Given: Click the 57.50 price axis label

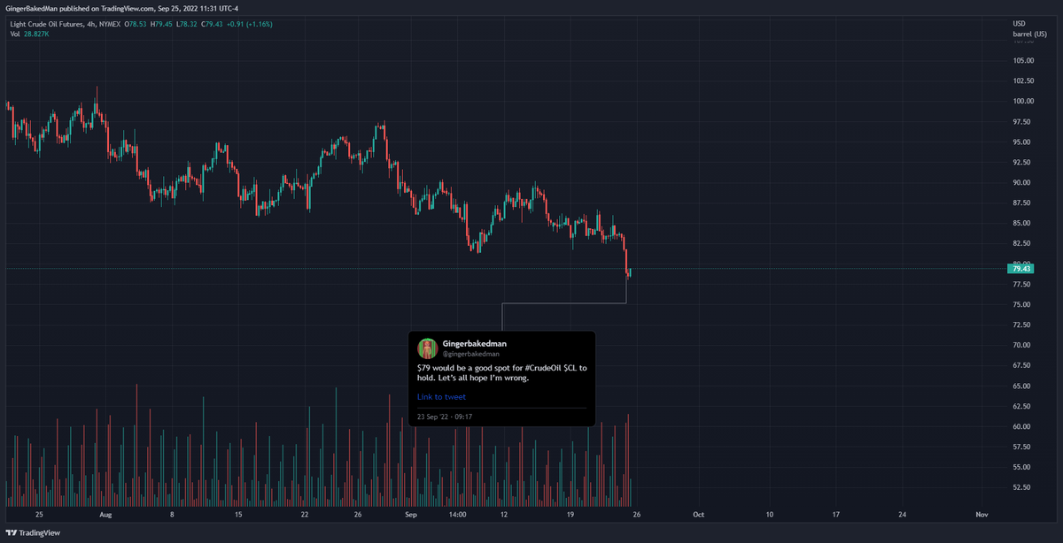Looking at the screenshot, I should (x=1021, y=447).
